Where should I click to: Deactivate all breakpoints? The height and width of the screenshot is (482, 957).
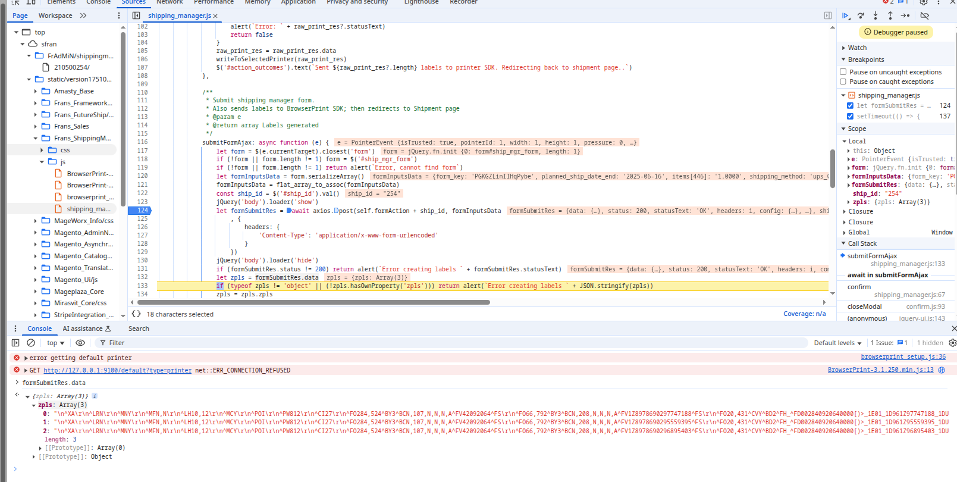pos(924,16)
